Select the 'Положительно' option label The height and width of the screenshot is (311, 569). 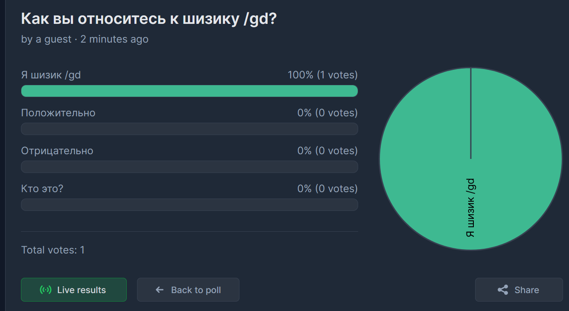point(58,113)
